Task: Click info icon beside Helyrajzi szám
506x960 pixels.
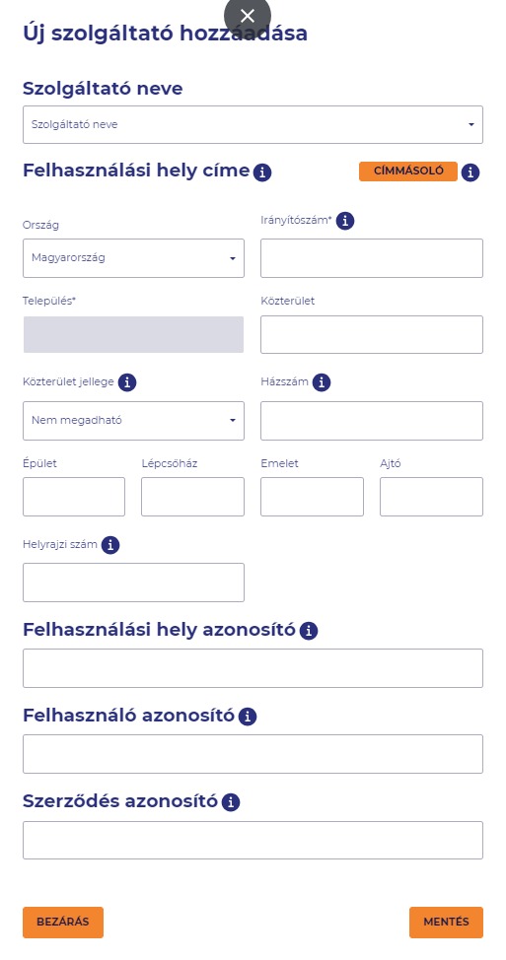Action: pos(110,545)
